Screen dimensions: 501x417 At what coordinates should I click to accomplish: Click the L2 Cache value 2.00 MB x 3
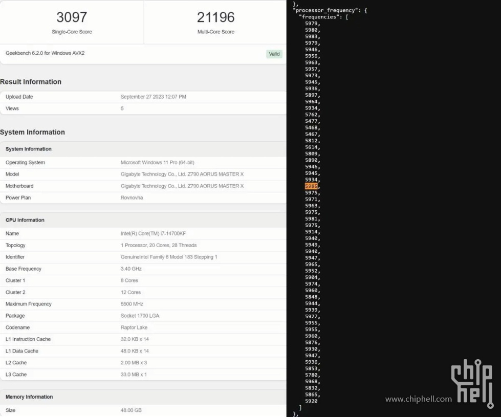[x=134, y=363]
